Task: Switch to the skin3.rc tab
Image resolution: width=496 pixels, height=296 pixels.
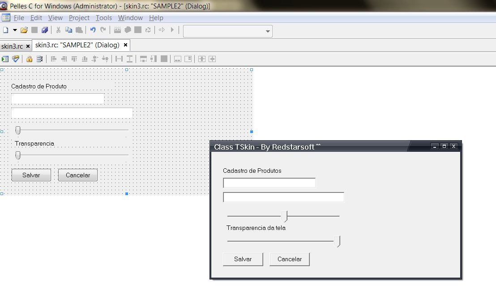Action: (x=12, y=46)
